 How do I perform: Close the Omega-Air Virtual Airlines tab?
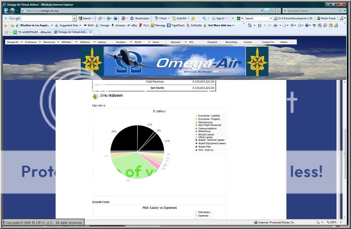91,32
